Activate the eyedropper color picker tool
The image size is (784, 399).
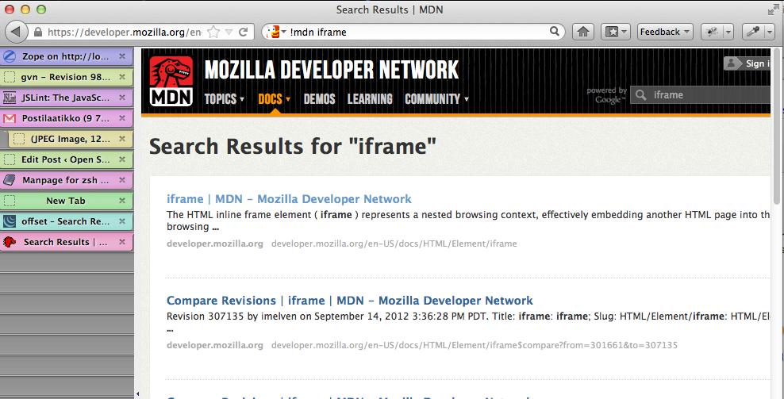(x=753, y=32)
